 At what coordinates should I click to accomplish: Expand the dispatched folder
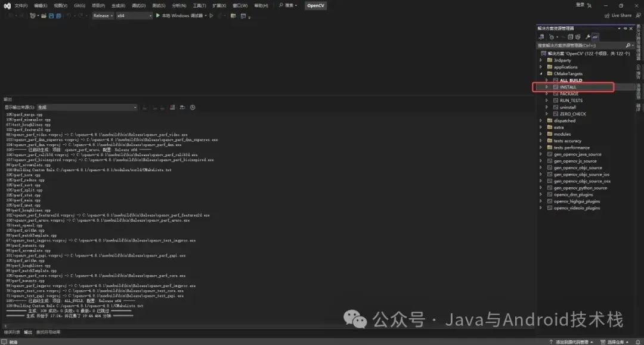coord(541,120)
